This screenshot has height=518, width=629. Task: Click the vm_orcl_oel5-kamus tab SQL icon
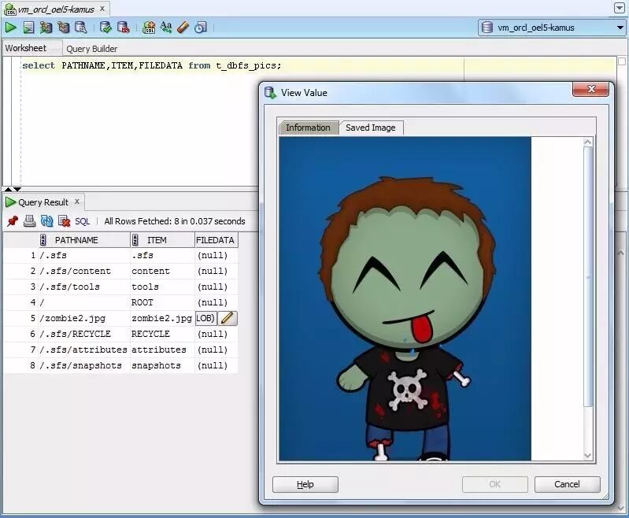click(x=9, y=9)
